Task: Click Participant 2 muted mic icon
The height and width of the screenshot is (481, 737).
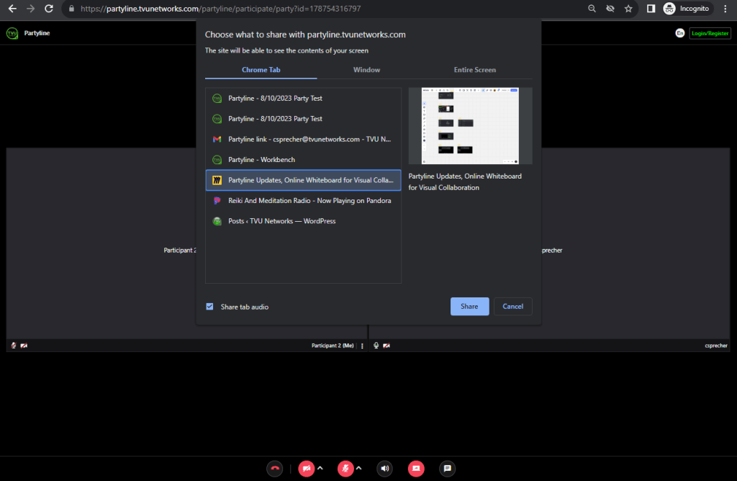Action: tap(14, 346)
